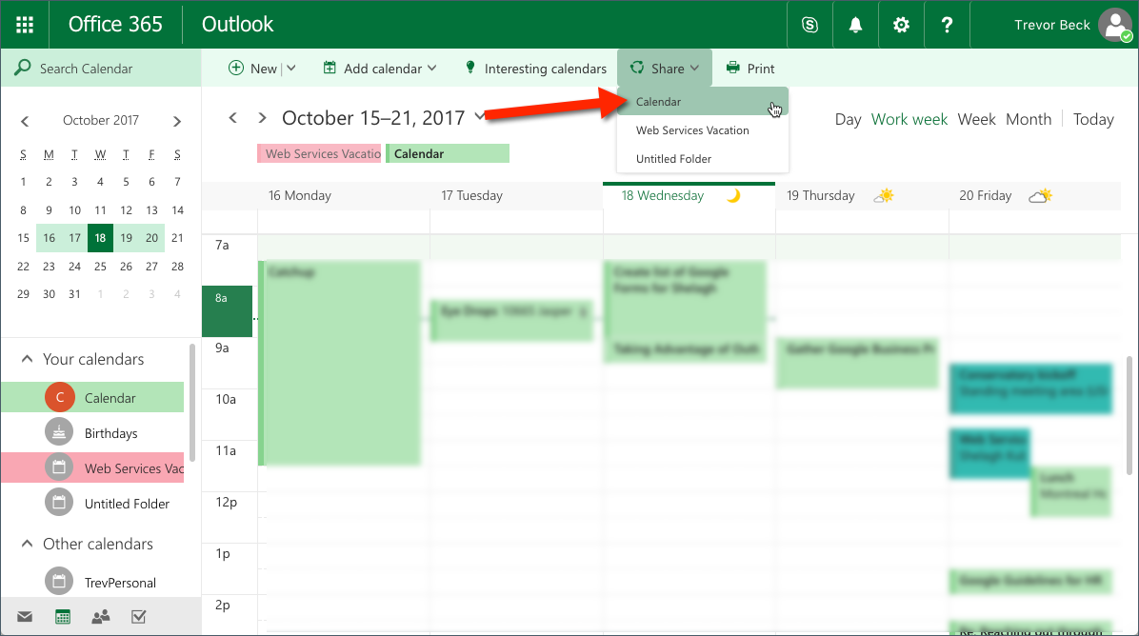Open Interesting calendars
This screenshot has width=1139, height=636.
(535, 69)
